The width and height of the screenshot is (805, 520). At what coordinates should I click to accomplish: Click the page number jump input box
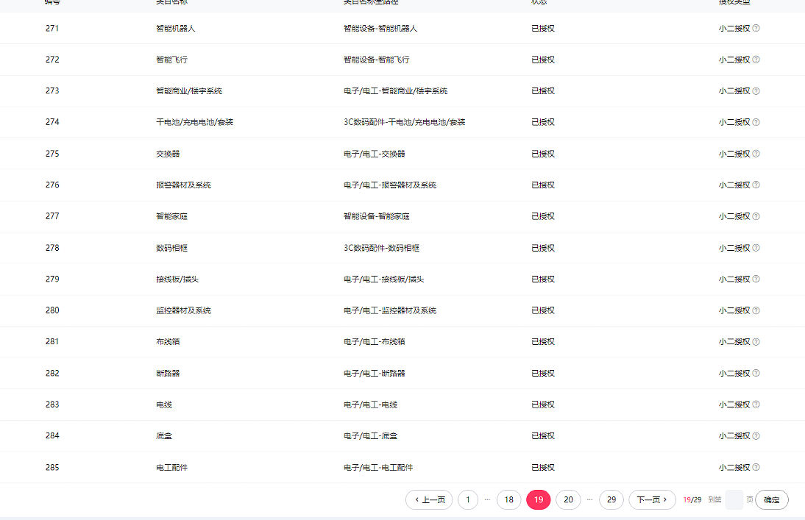click(x=734, y=500)
